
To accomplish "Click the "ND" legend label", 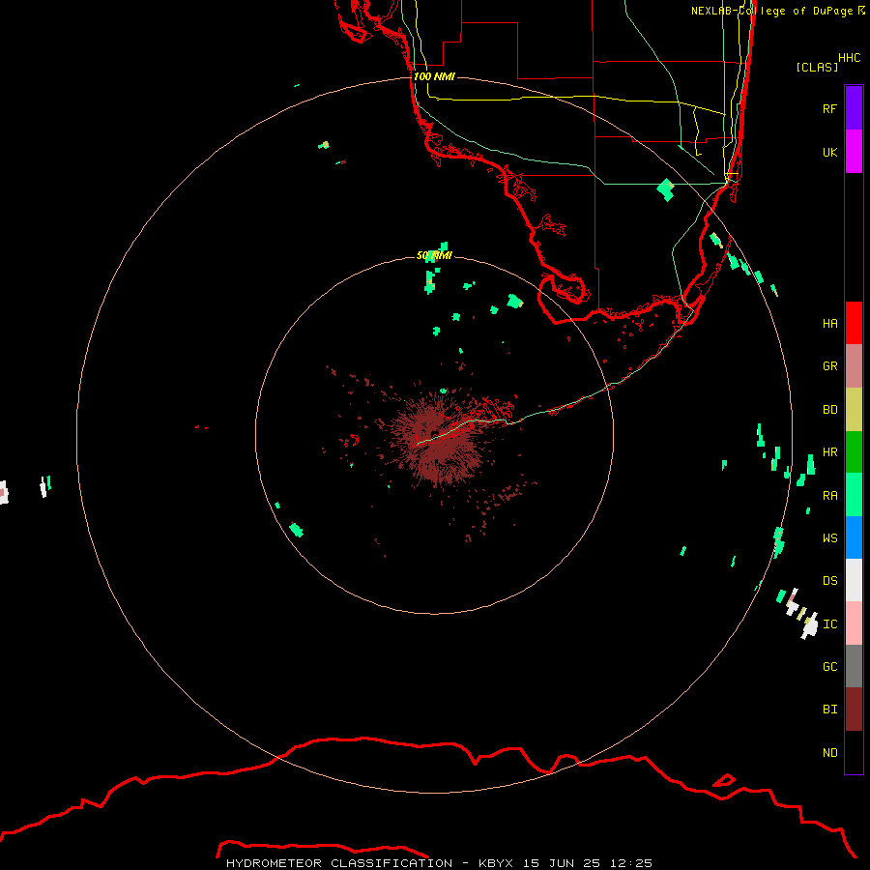I will pos(829,753).
